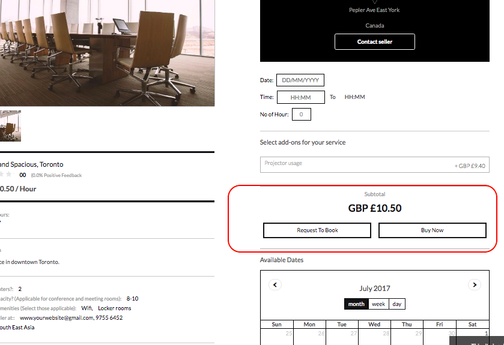Switch the calendar to month view
The height and width of the screenshot is (345, 504).
click(356, 304)
